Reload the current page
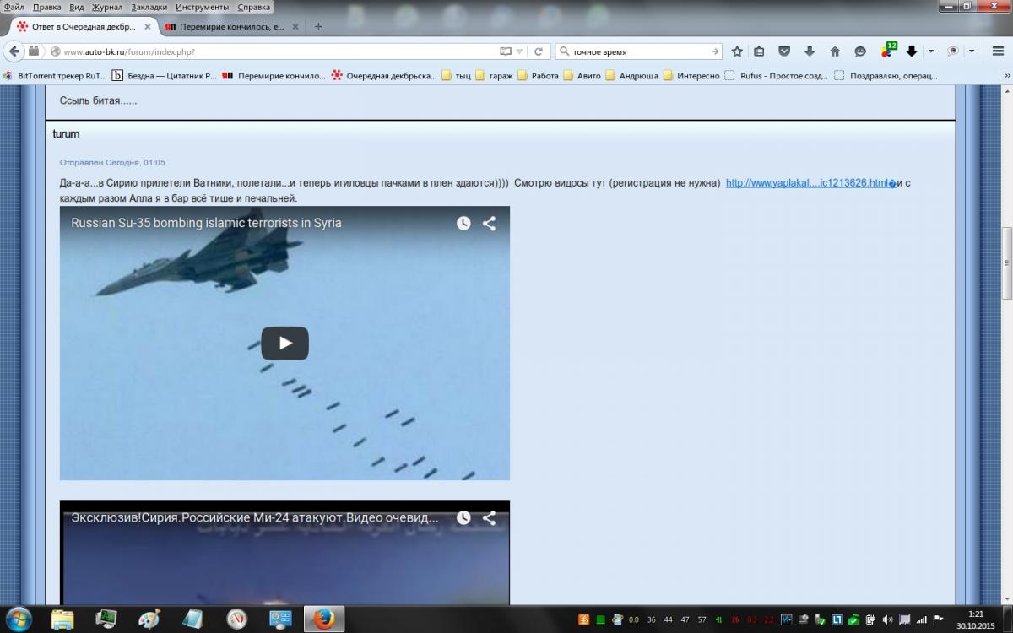 click(x=538, y=51)
